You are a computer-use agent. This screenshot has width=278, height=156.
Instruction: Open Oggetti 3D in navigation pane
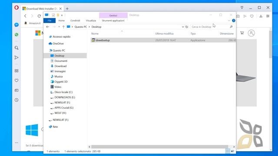61,82
